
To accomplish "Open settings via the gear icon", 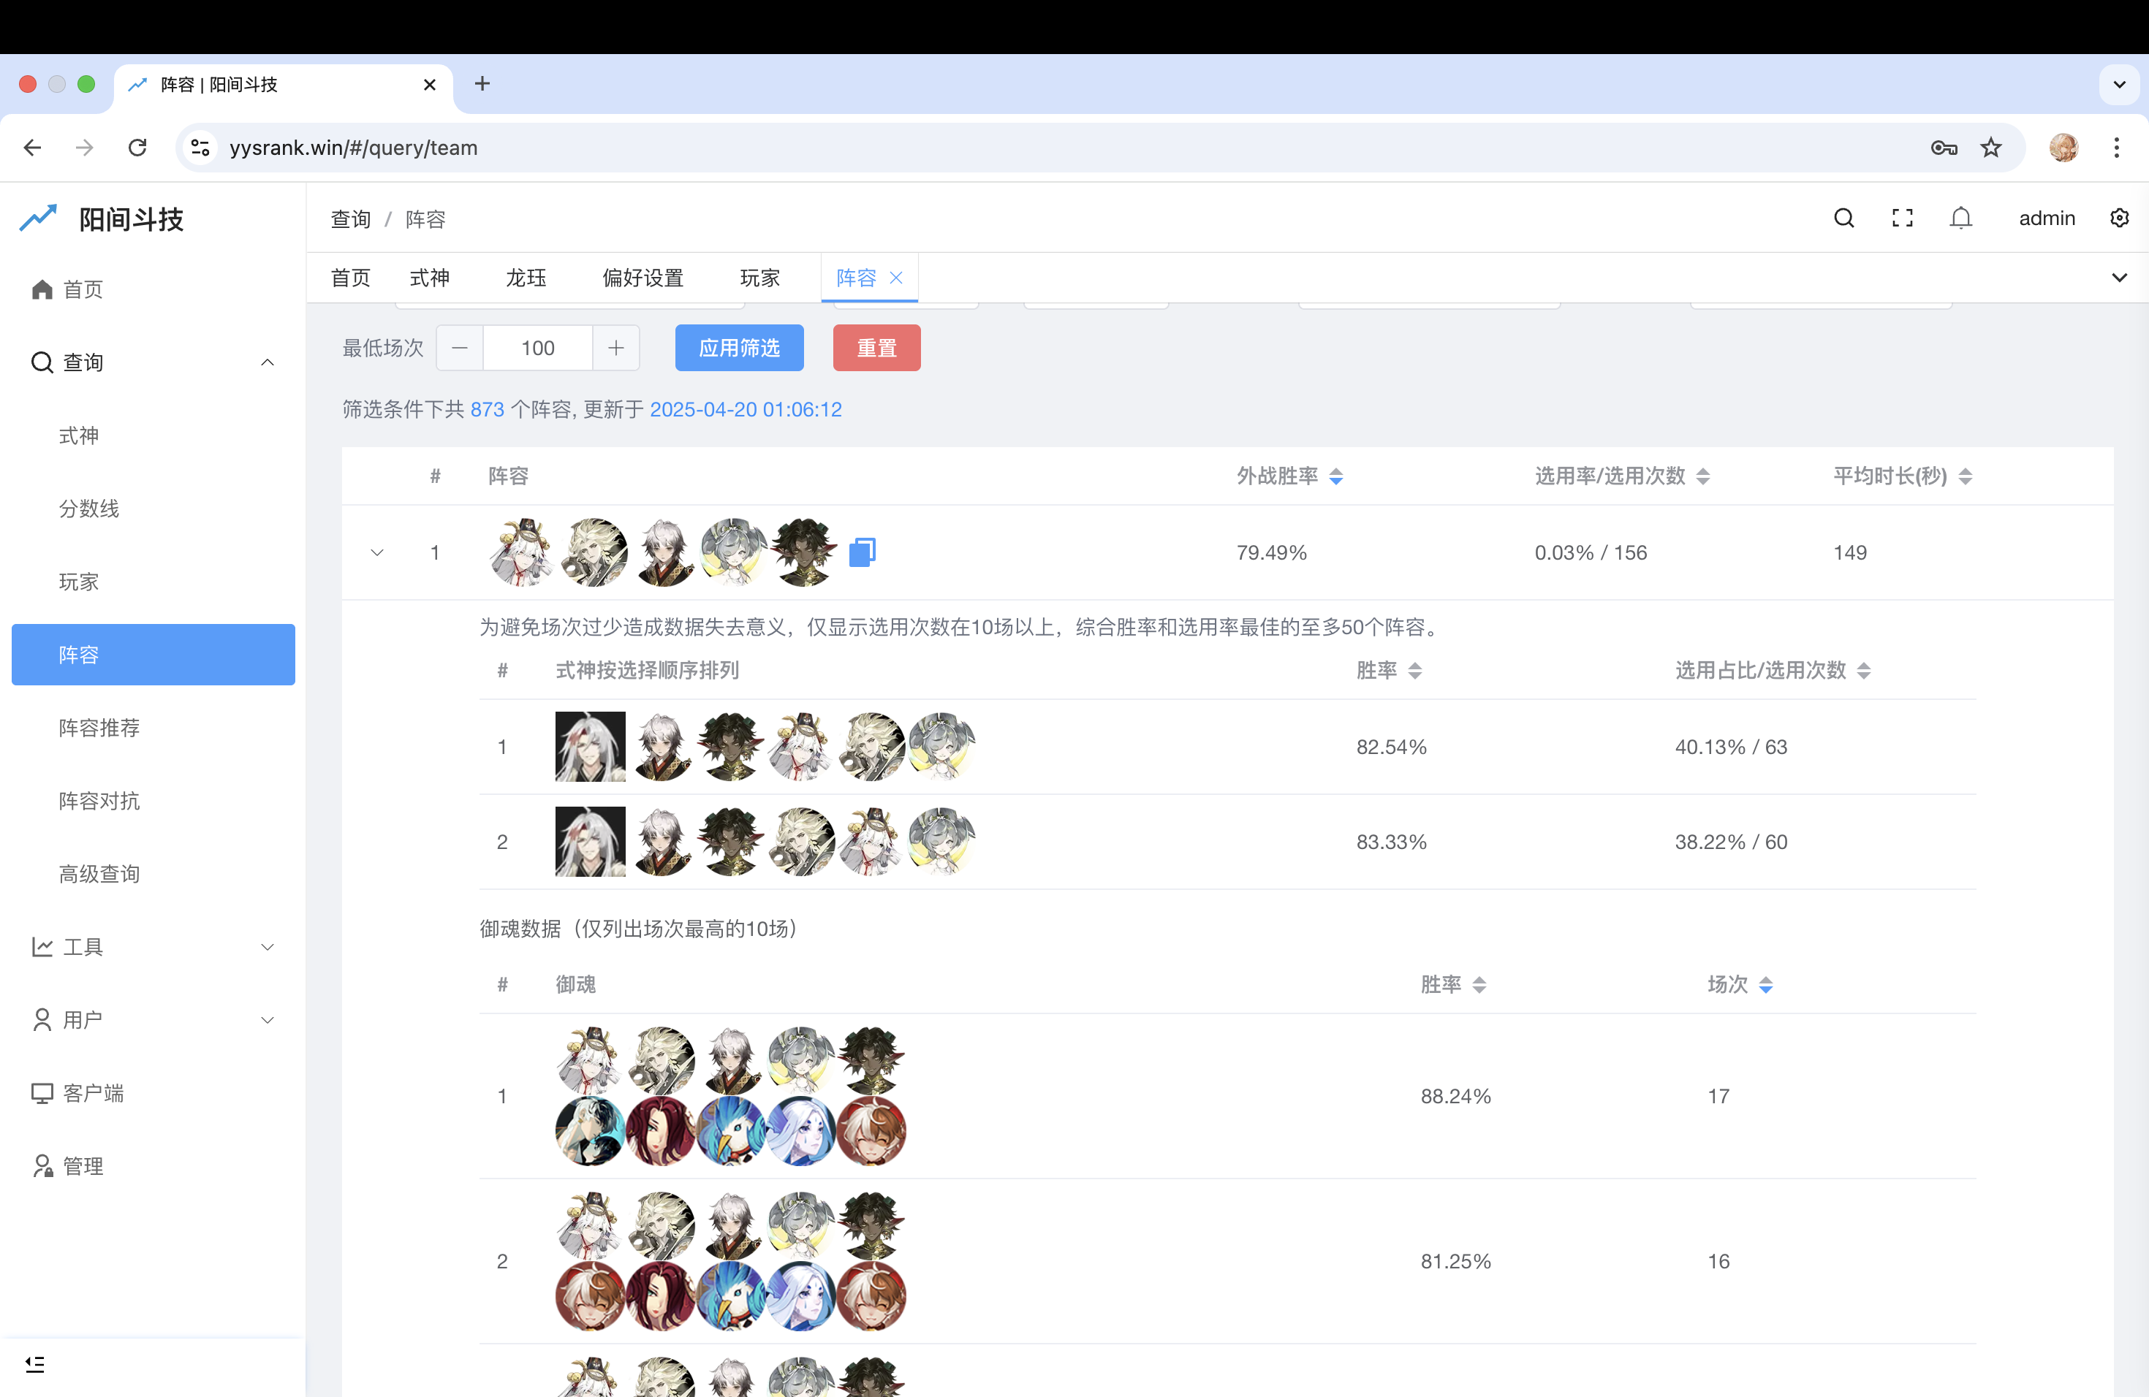I will click(x=2119, y=218).
